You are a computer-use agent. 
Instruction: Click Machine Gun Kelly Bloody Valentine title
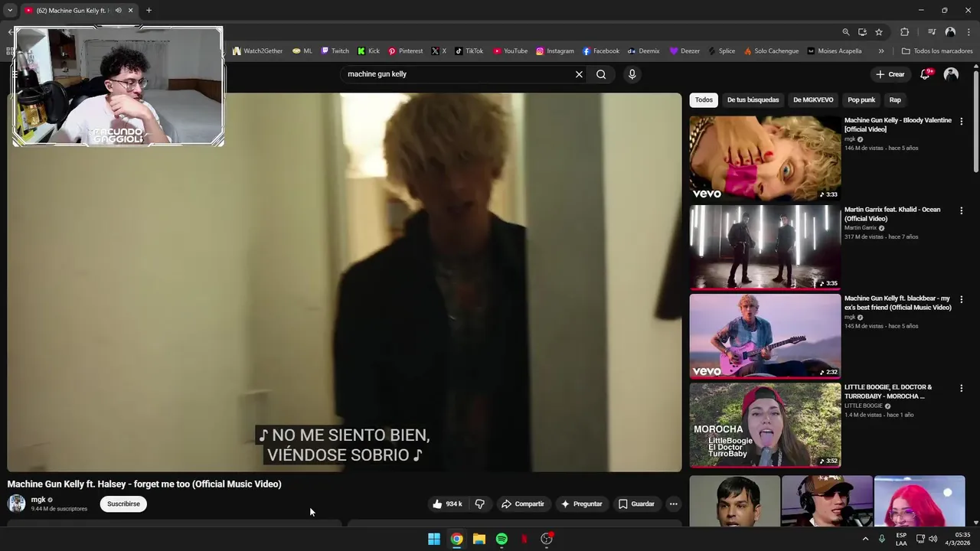(897, 125)
